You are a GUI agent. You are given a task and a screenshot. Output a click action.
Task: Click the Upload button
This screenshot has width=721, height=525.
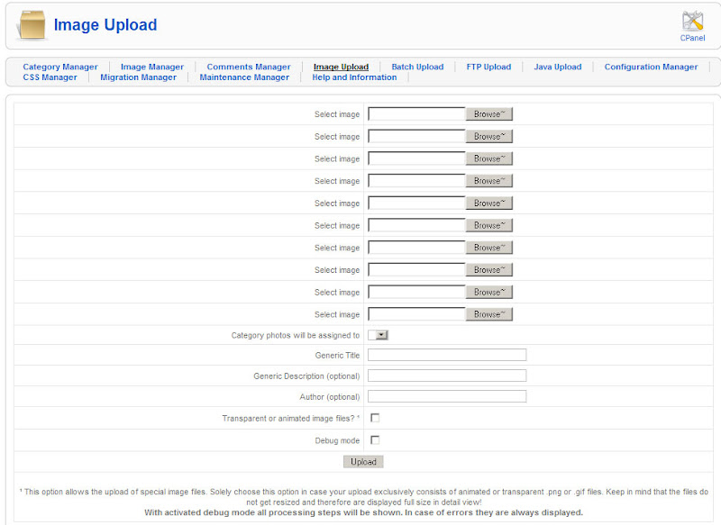(x=363, y=462)
